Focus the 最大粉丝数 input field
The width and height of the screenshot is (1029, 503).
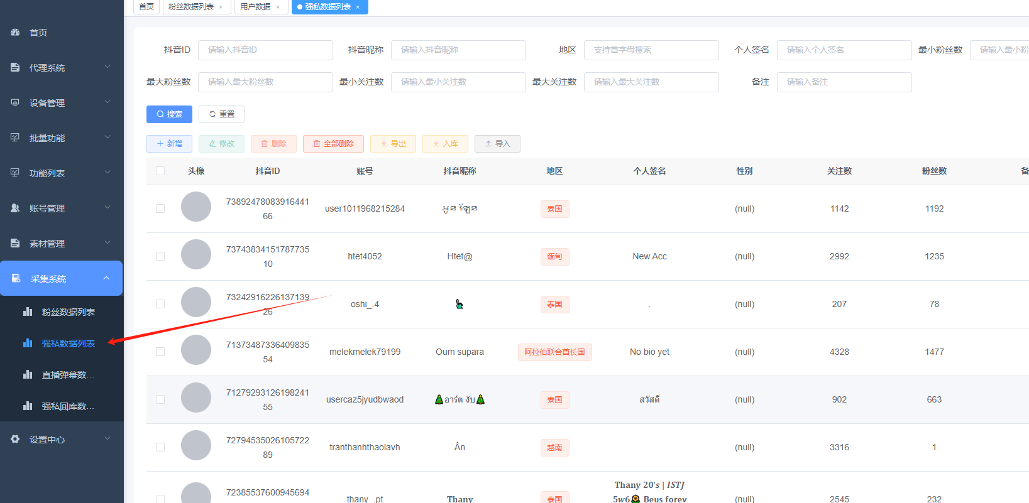[265, 82]
